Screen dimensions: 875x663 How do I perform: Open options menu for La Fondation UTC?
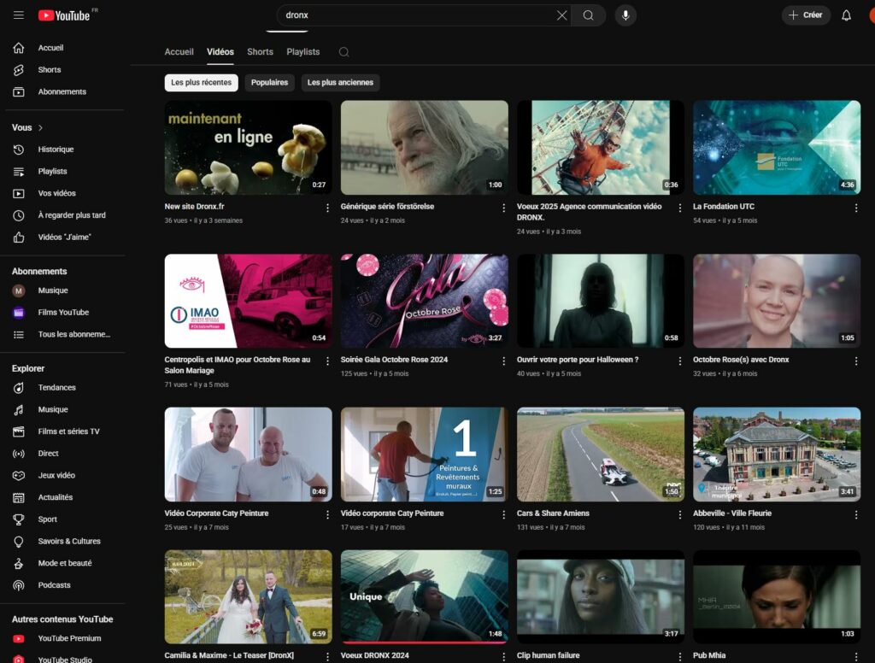(856, 208)
